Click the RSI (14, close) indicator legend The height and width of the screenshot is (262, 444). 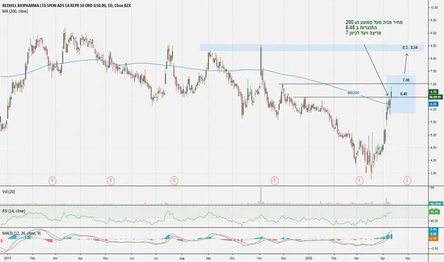click(14, 211)
